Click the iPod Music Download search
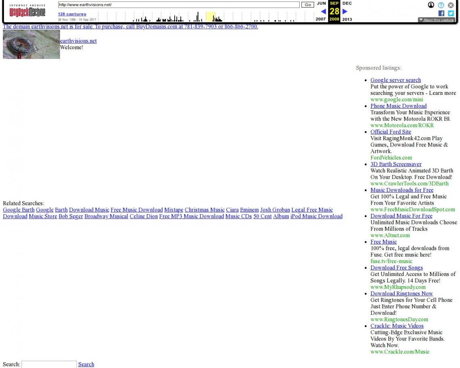Screen dimensions: 460x368 point(316,216)
